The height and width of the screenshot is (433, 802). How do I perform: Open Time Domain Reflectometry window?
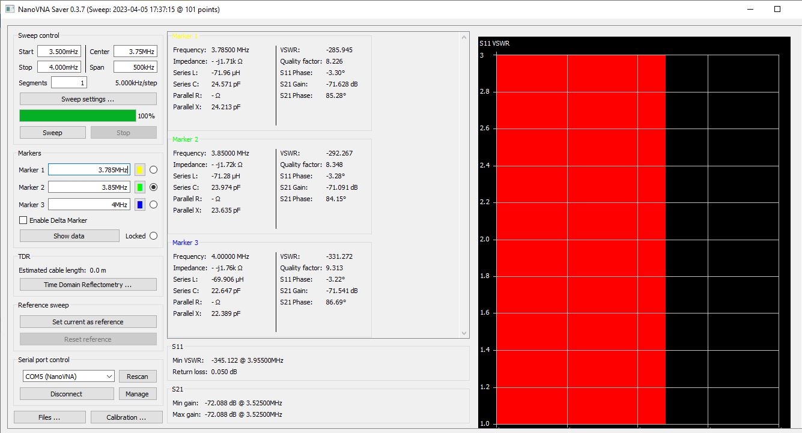pyautogui.click(x=88, y=285)
